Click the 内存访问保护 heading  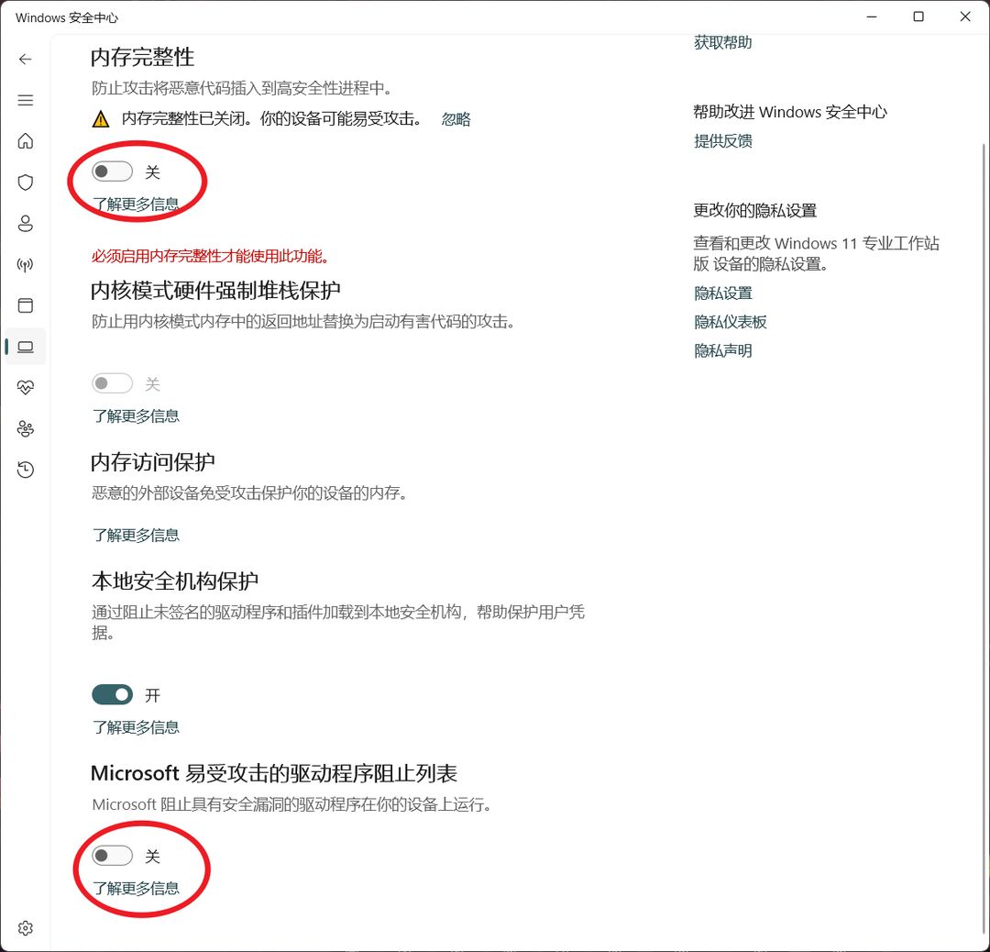tap(153, 462)
